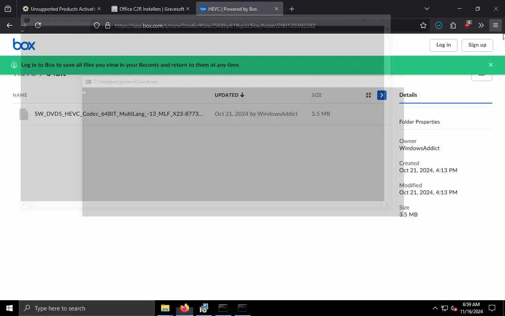Show hidden system tray icons
505x316 pixels.
point(435,308)
